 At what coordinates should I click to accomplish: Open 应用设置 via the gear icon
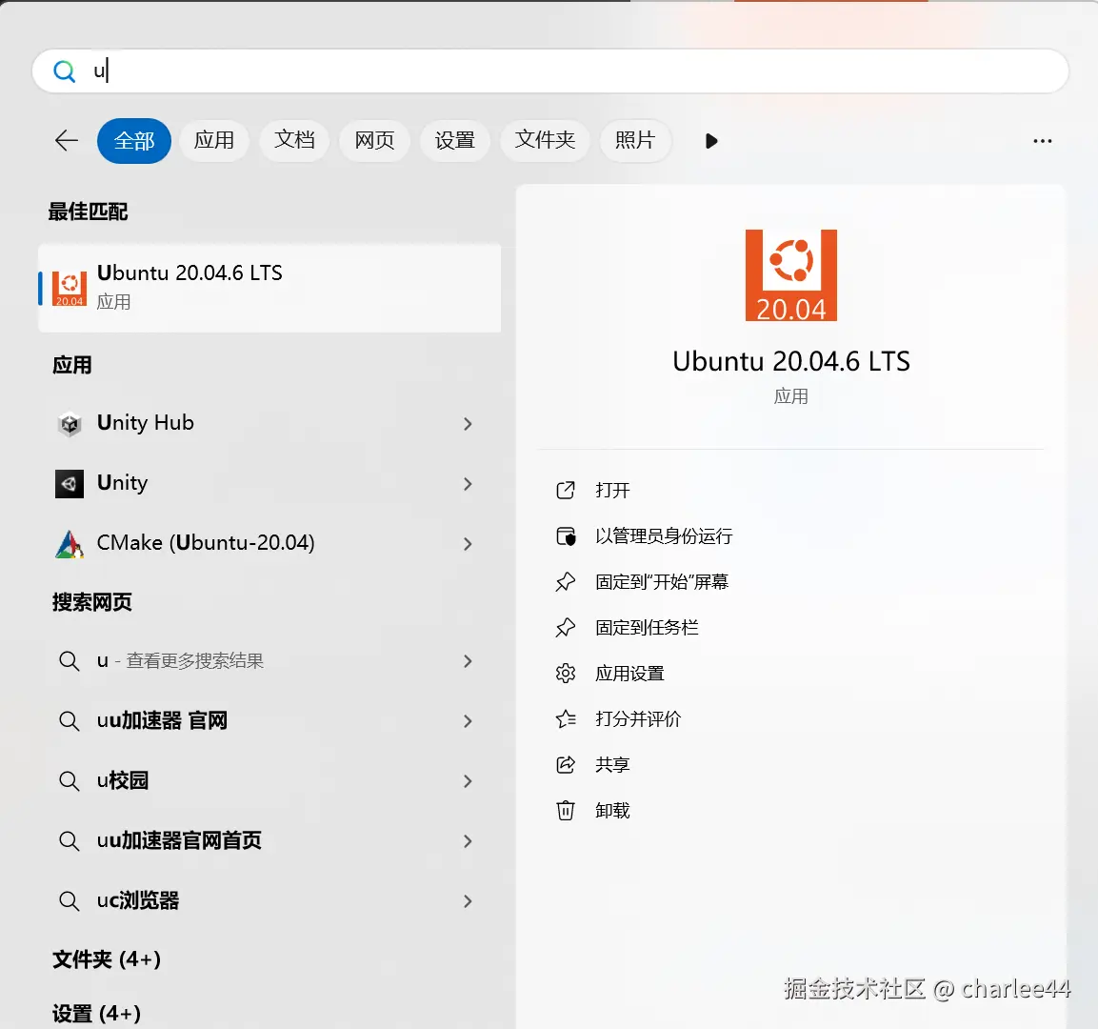tap(567, 673)
